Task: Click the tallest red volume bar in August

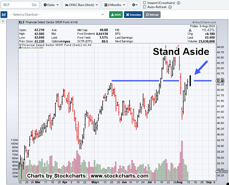Action: (182, 160)
